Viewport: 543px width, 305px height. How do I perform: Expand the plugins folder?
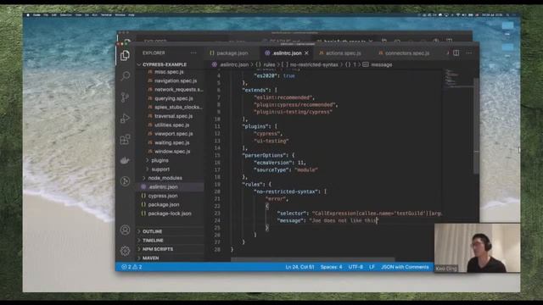click(x=160, y=160)
